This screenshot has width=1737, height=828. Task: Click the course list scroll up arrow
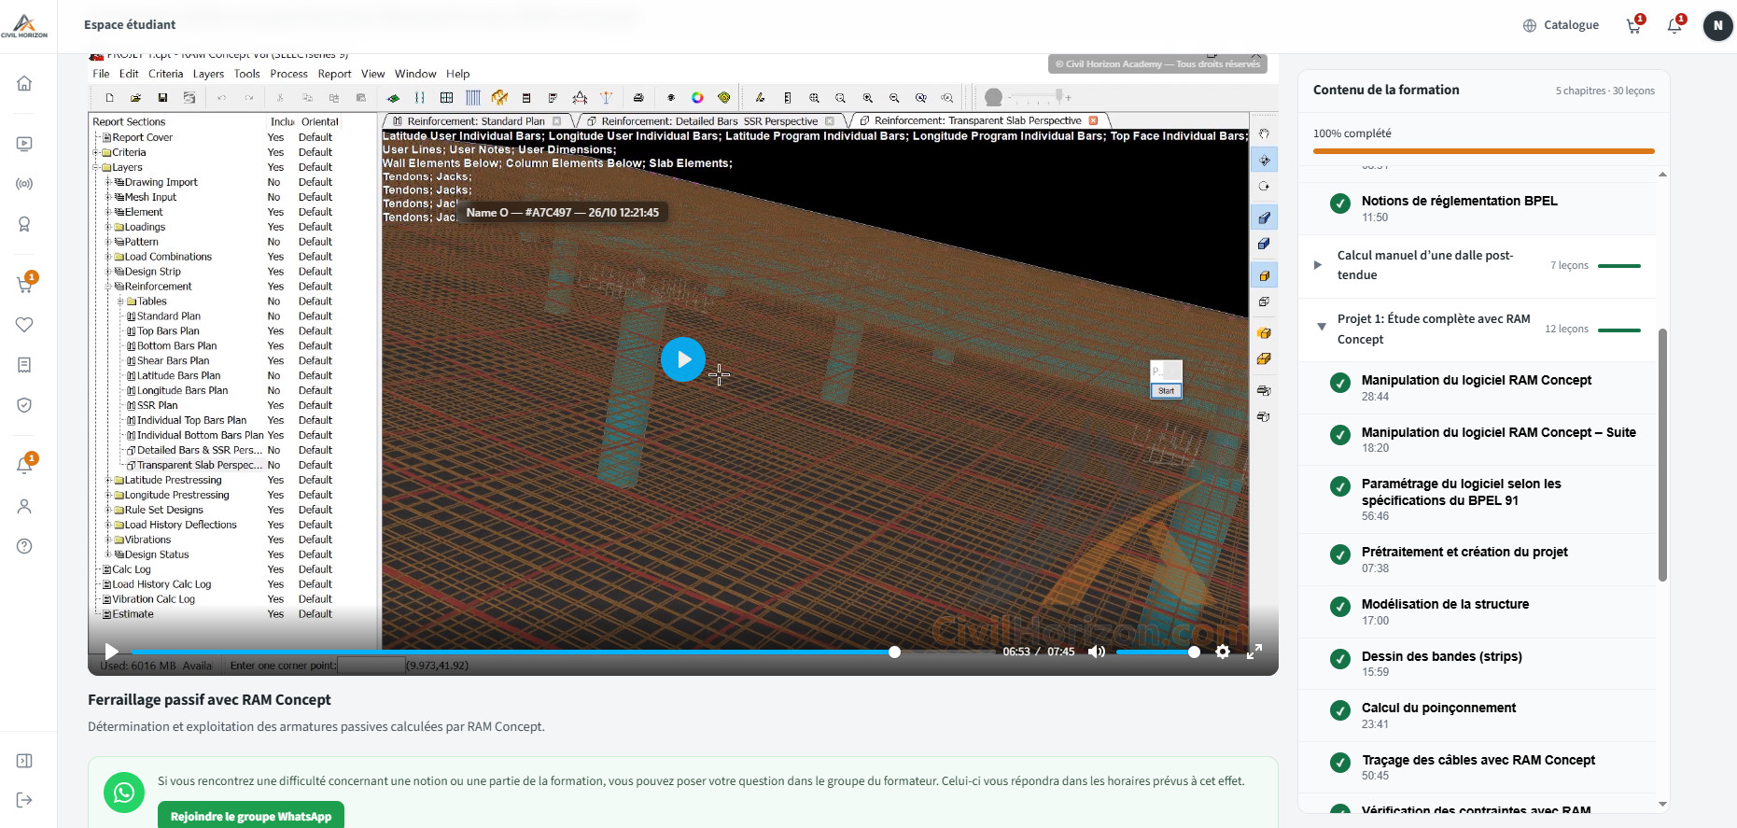[x=1662, y=175]
